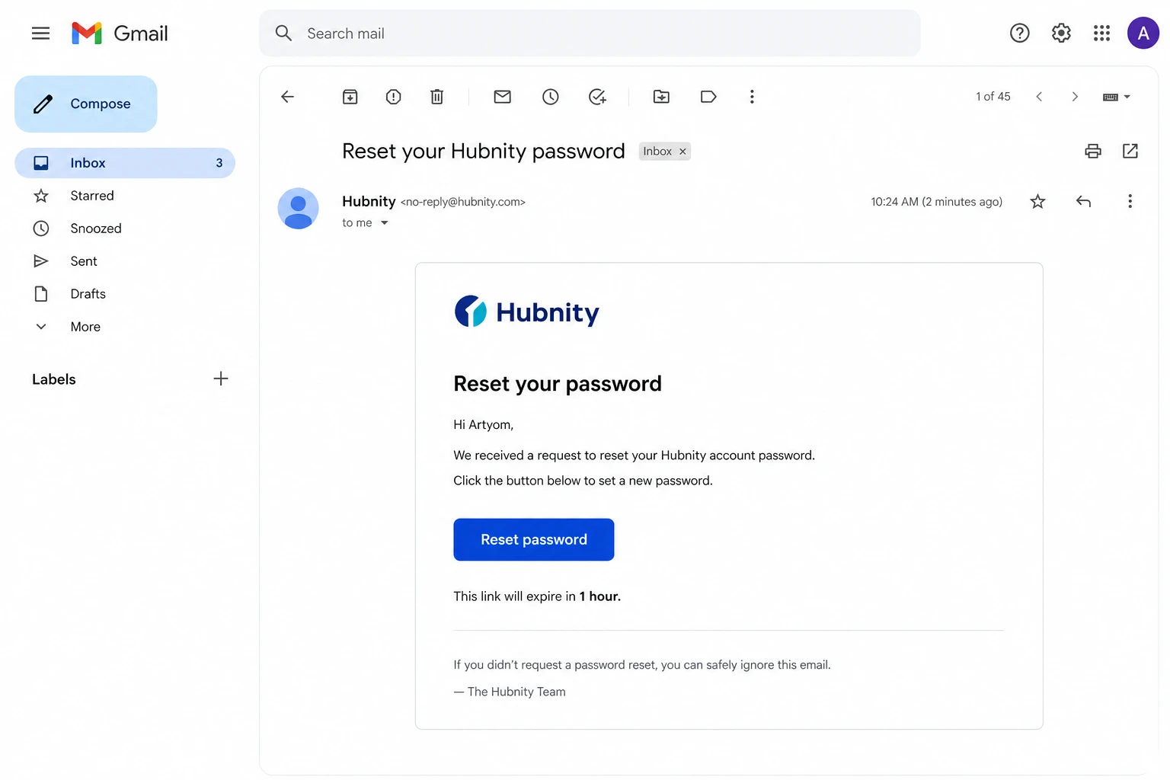This screenshot has height=780, width=1170.
Task: Click the Hubnity logo in email
Action: point(527,312)
